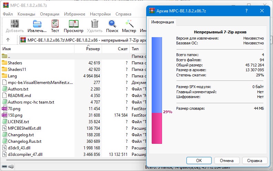The width and height of the screenshot is (273, 171).
Task: Select the 70.png file icon
Action: coord(4,109)
